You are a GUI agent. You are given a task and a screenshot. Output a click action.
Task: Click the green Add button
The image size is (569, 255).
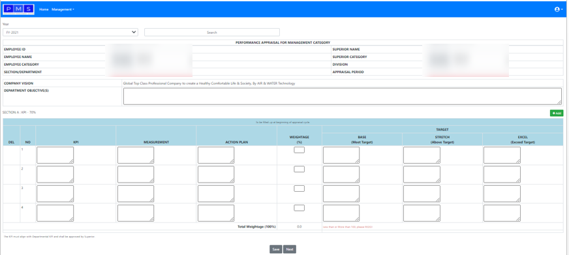pos(557,113)
